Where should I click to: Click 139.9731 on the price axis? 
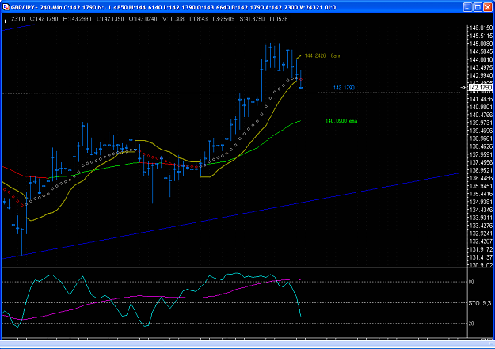click(x=481, y=123)
